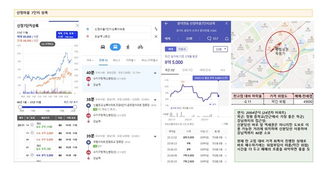Click the back arrow in 풍덕천동 신정마을7단지상록 header
Viewport: 326px width, 183px height.
click(167, 23)
